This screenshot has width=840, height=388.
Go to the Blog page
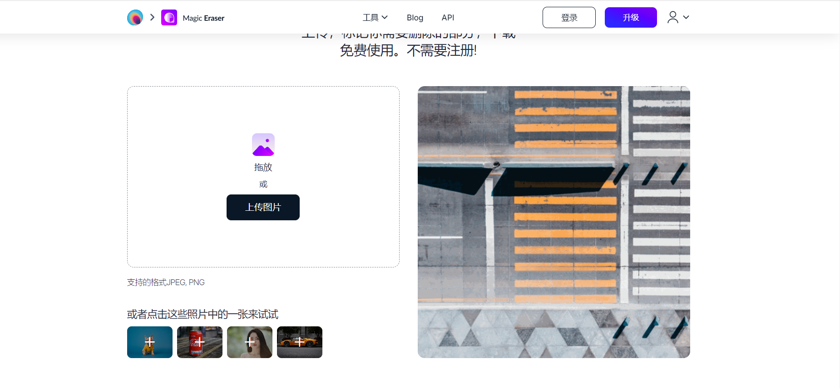[x=415, y=18]
